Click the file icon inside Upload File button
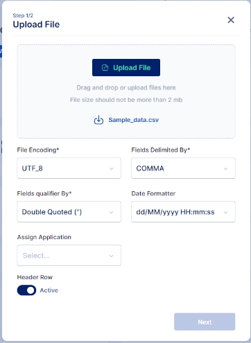Viewport: 251px width, 343px height. click(x=105, y=68)
